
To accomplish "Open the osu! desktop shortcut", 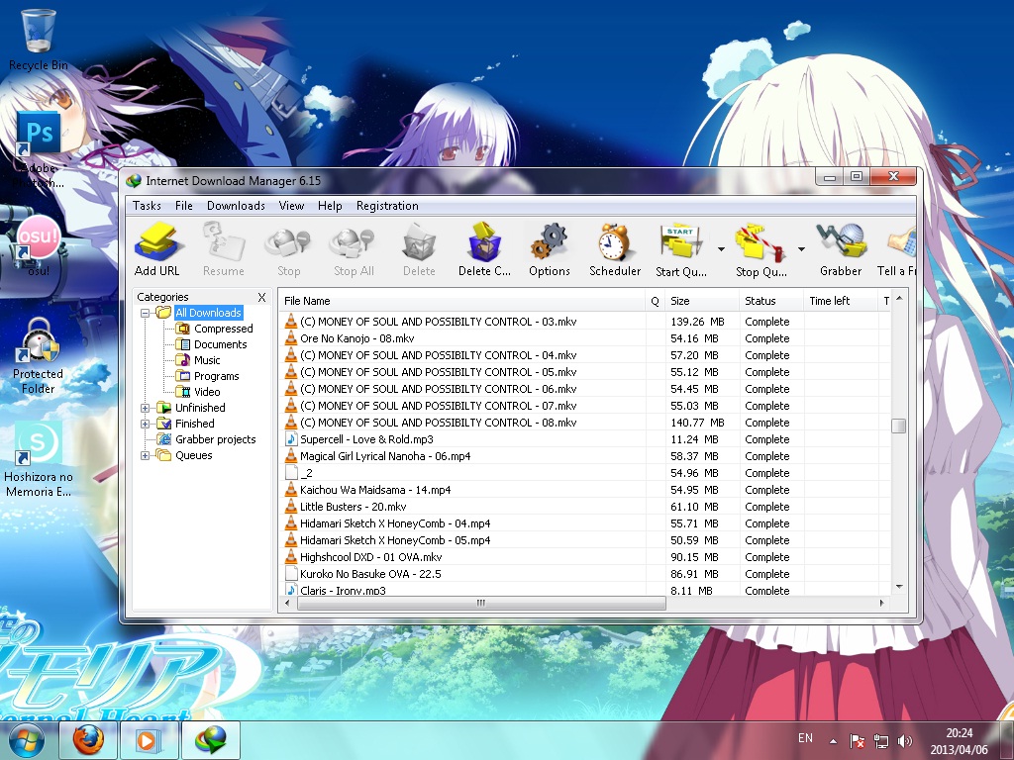I will coord(39,245).
